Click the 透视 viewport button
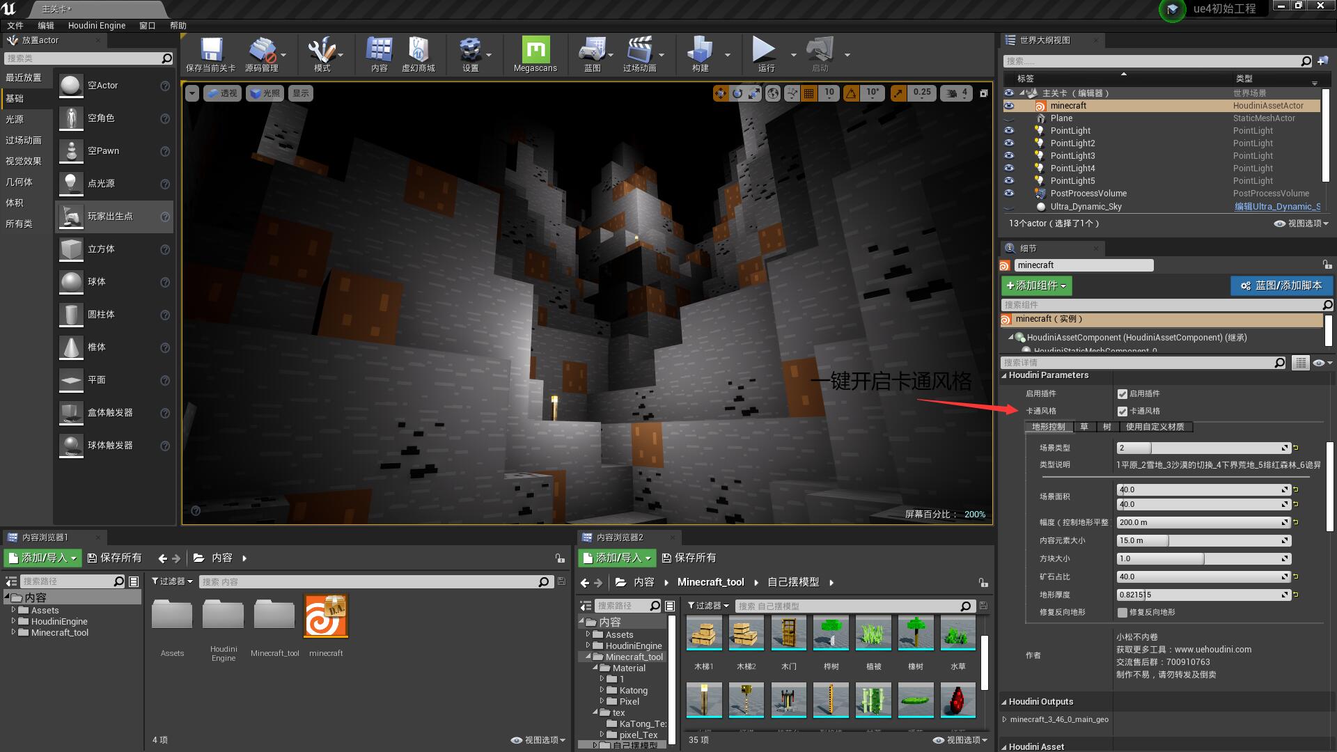 (x=222, y=93)
